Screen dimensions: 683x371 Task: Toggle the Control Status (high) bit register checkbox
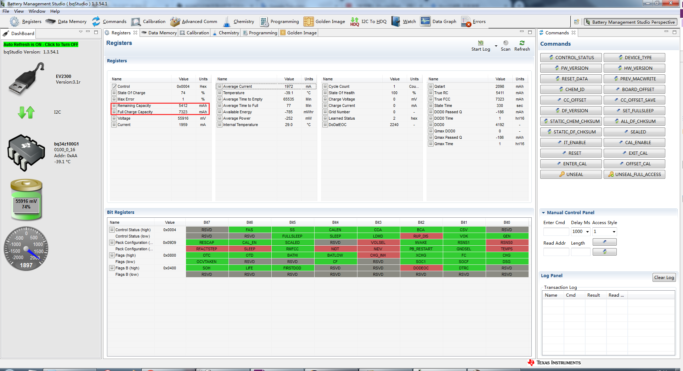pyautogui.click(x=112, y=230)
